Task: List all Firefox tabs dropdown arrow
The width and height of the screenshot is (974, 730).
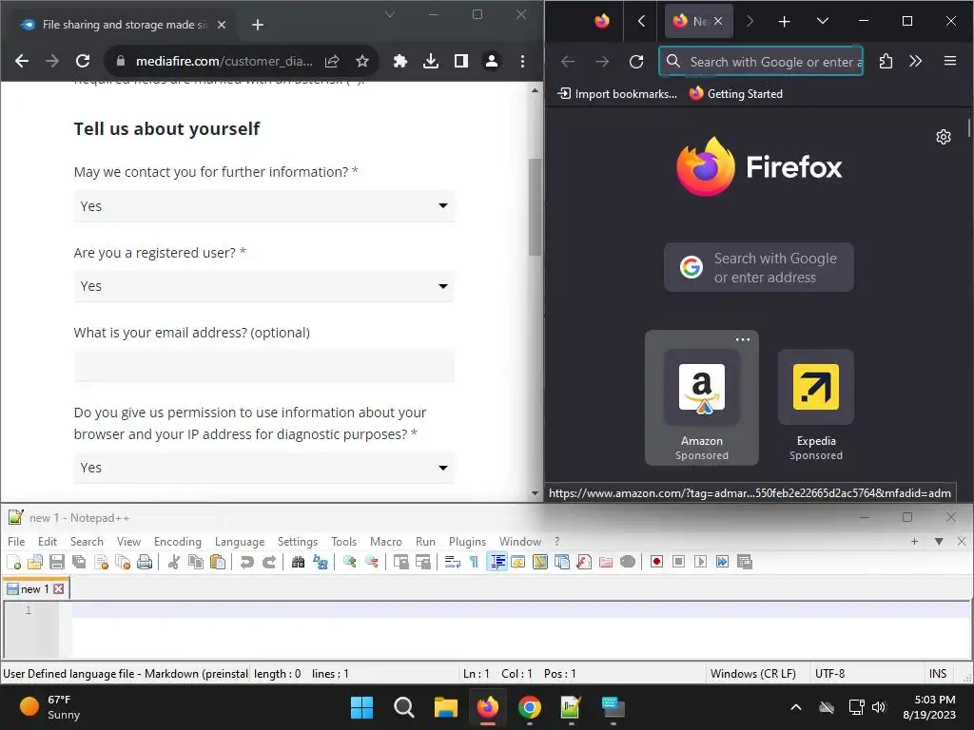Action: (x=823, y=21)
